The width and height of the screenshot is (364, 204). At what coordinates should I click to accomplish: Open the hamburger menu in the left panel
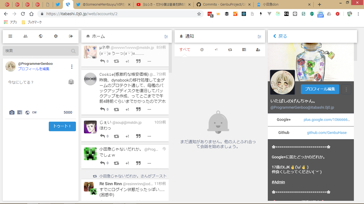10,36
